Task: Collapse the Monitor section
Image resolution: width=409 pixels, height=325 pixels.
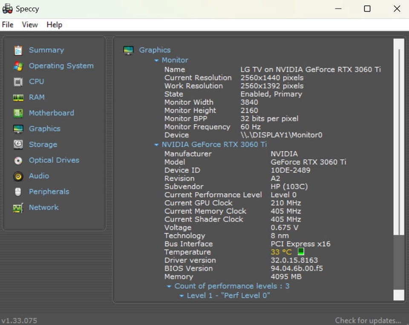Action: coord(157,60)
